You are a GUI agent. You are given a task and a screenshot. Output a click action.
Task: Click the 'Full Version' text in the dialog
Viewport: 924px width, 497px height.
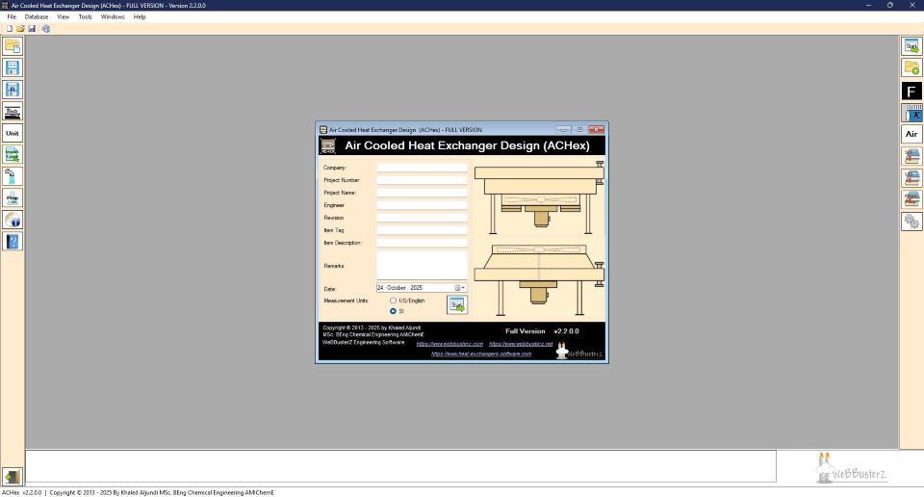tap(526, 331)
